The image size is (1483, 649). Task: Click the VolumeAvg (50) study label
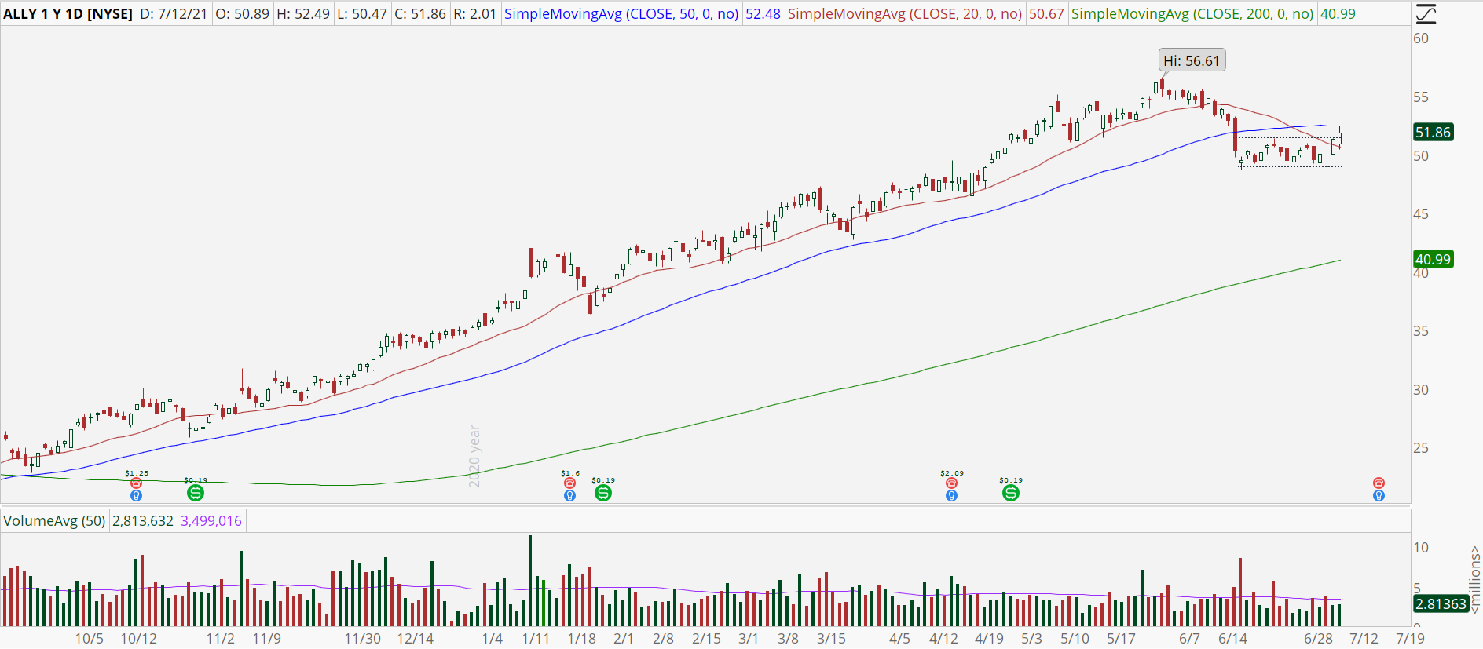[x=55, y=521]
